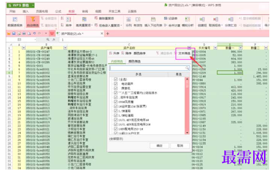Switch to the 视图 ribbon tab
The width and height of the screenshot is (275, 172).
[98, 11]
